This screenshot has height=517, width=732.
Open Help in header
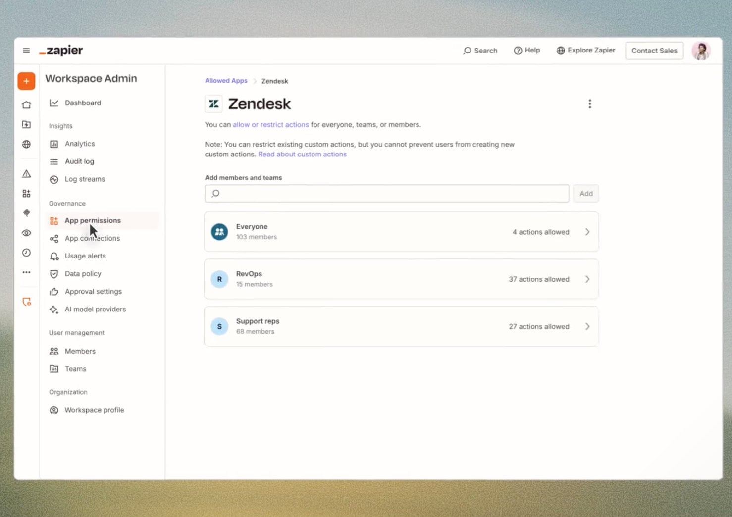tap(527, 51)
